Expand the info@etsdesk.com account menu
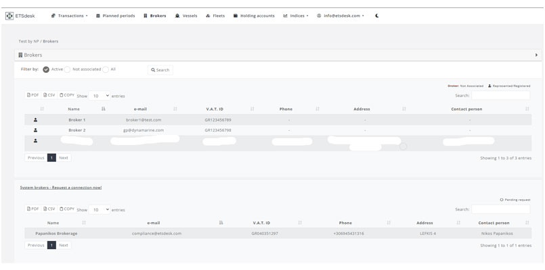Viewport: 545px width, 270px height. 341,16
